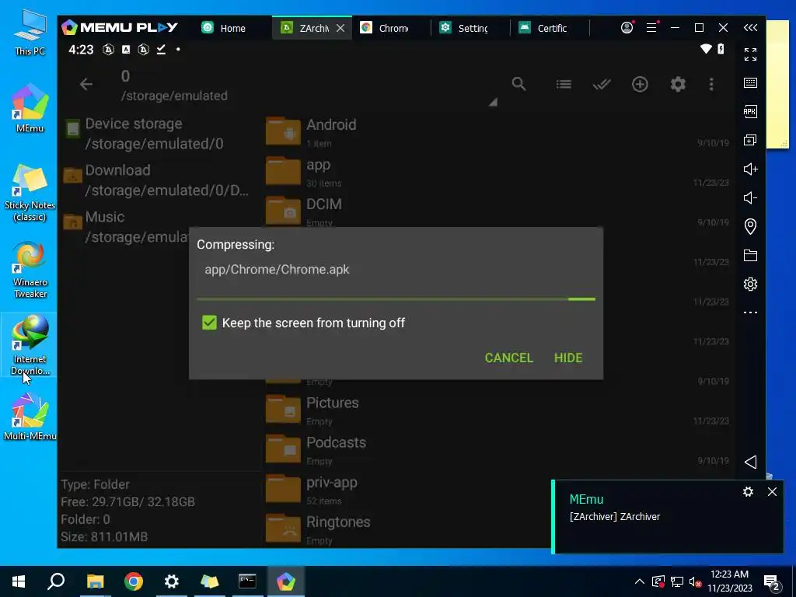Click the muted speaker tray icon
Viewport: 796px width, 597px height.
(x=695, y=582)
